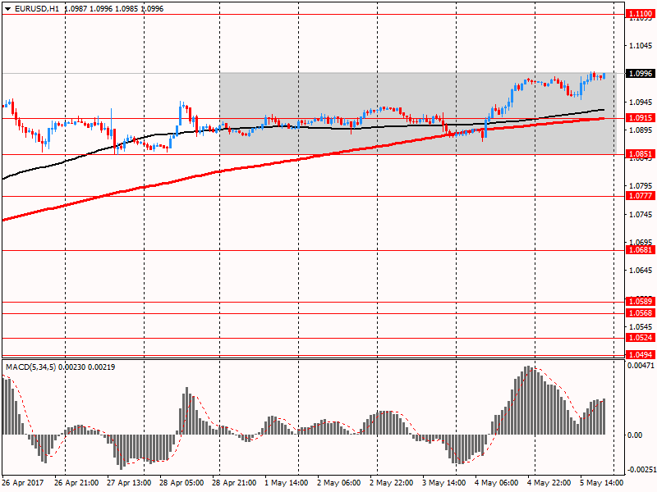Screen dimensions: 657x492
Task: Select the EURUSD,H1 chart title text
Action: pyautogui.click(x=37, y=9)
